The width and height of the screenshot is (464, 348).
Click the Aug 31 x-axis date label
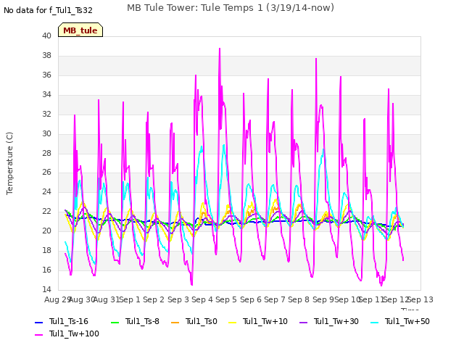coord(107,299)
